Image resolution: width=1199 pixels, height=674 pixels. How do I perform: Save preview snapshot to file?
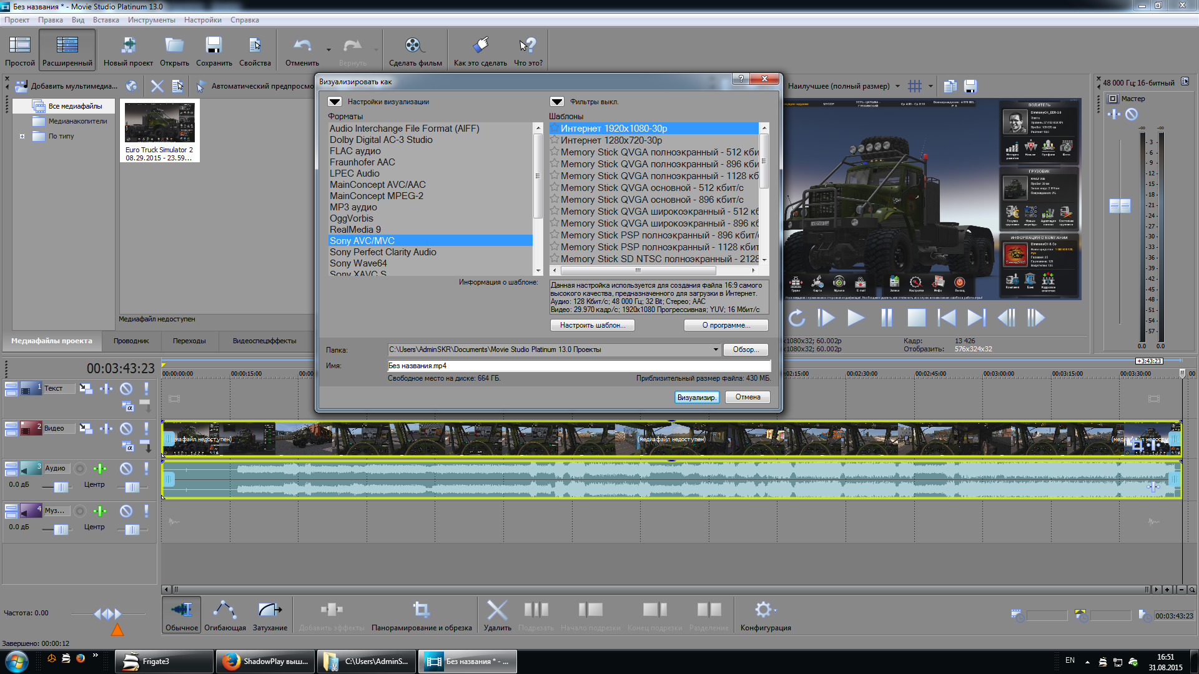pos(970,86)
